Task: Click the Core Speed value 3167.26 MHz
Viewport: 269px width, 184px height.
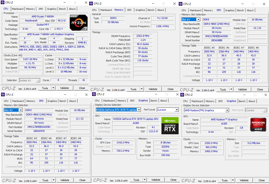Action: [30, 59]
